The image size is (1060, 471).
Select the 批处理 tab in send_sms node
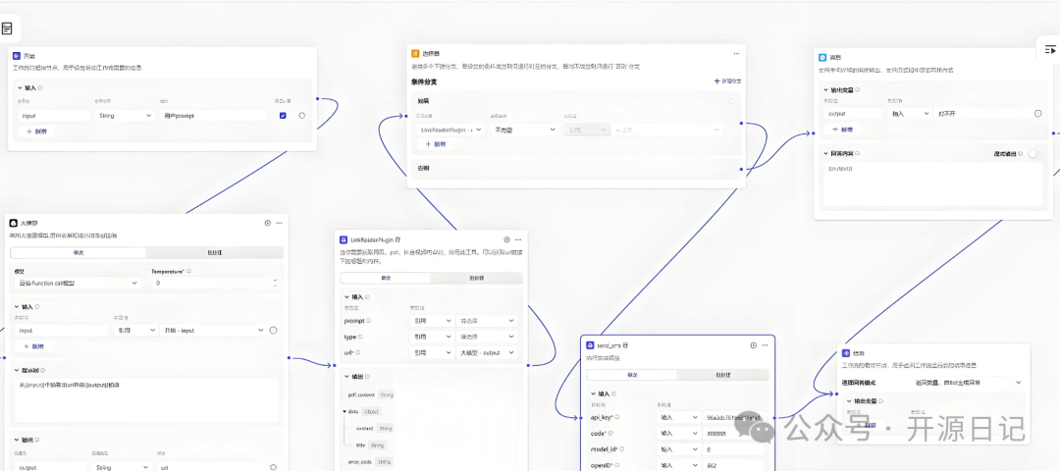tap(722, 375)
